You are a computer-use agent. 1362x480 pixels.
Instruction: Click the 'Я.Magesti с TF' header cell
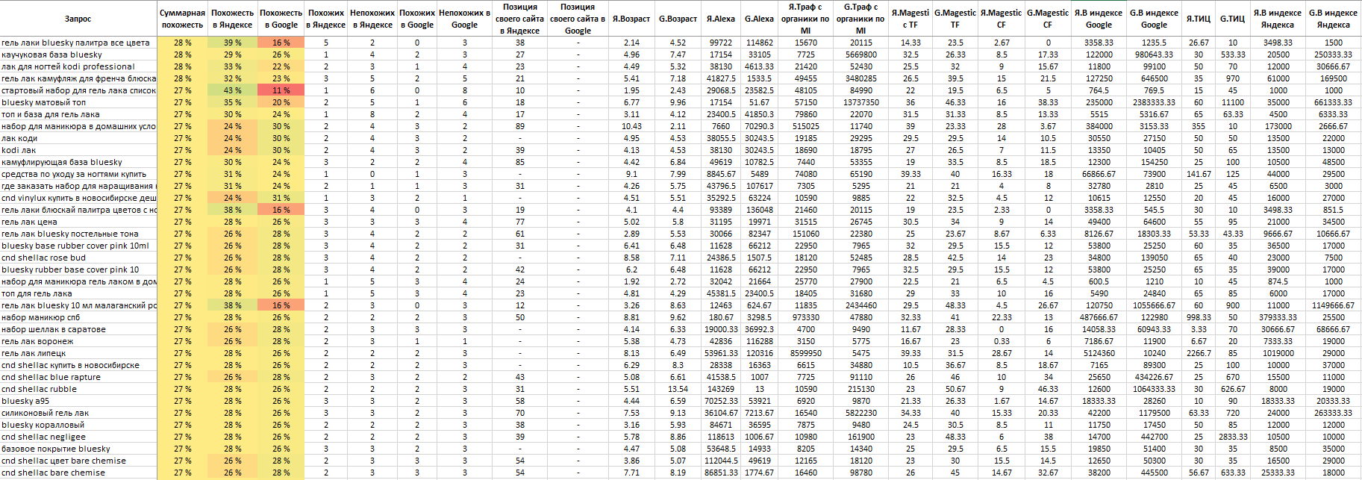click(910, 19)
